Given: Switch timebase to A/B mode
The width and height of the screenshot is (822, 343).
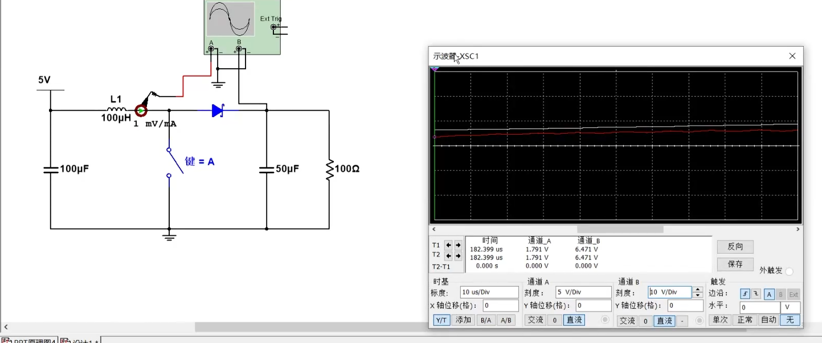Looking at the screenshot, I should point(506,320).
